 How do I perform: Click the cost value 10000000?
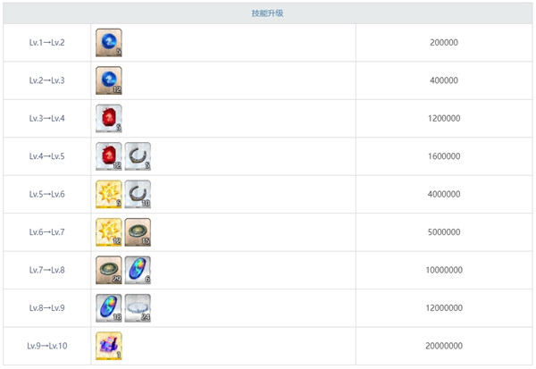point(444,271)
